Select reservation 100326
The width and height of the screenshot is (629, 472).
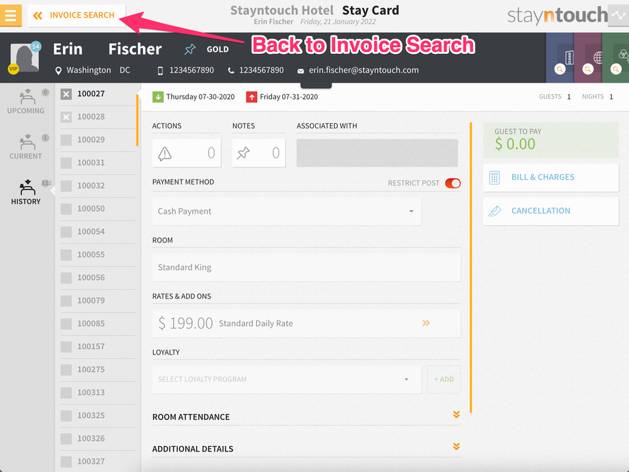(98, 439)
